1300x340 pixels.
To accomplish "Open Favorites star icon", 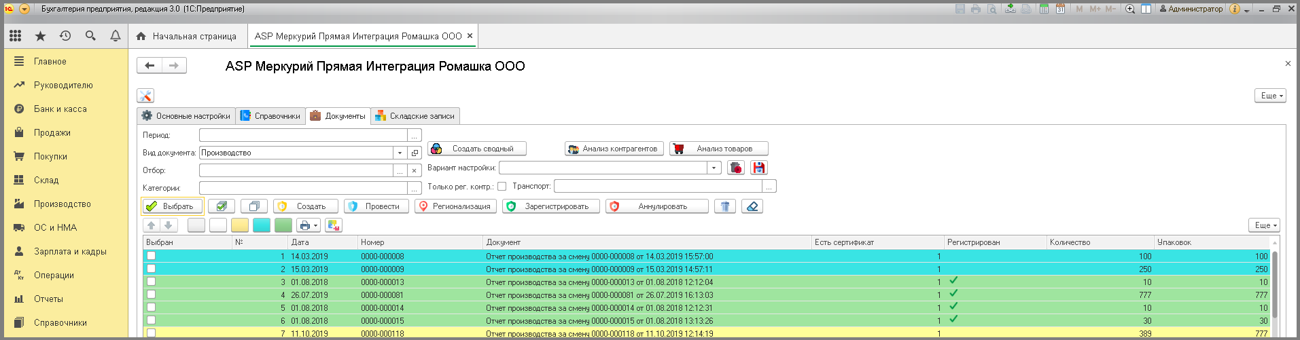I will [40, 36].
